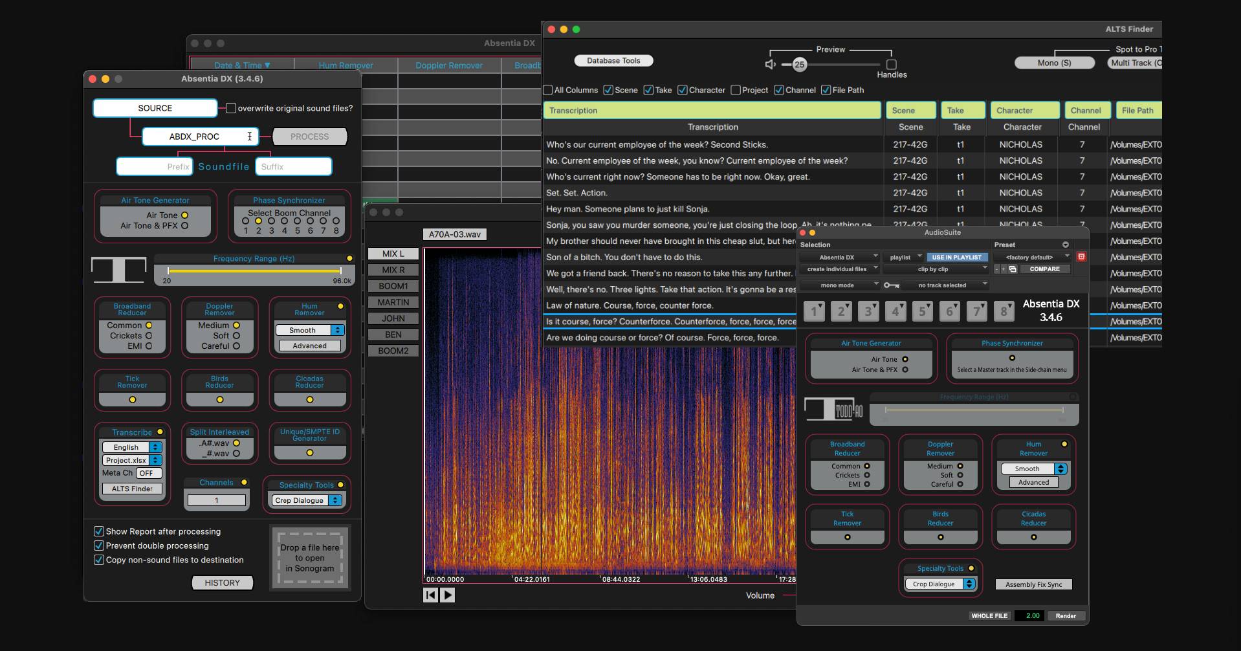Open mono mode dropdown in AudioSuite

click(x=839, y=285)
